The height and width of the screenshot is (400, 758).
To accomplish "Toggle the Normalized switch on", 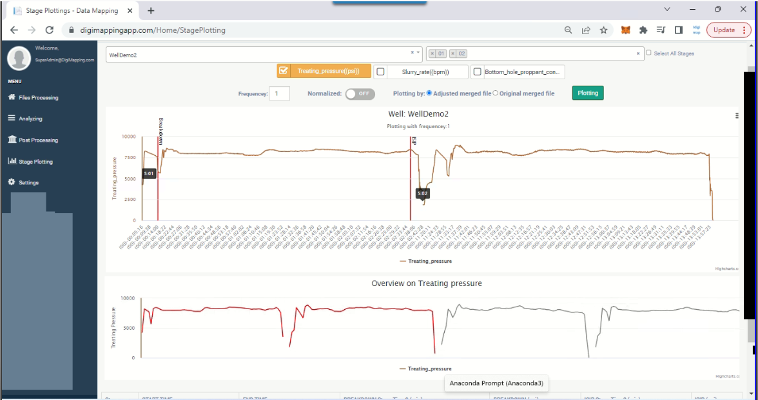I will click(x=360, y=93).
